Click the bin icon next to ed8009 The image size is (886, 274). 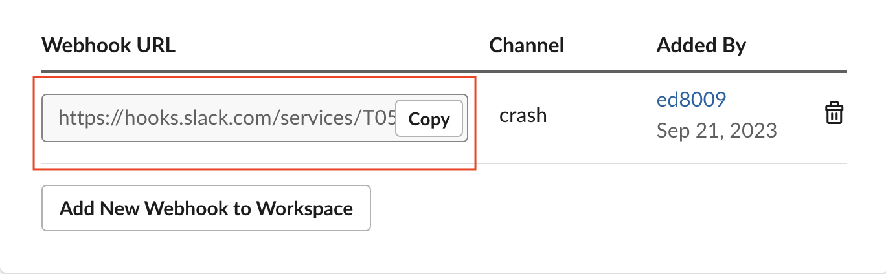[834, 114]
